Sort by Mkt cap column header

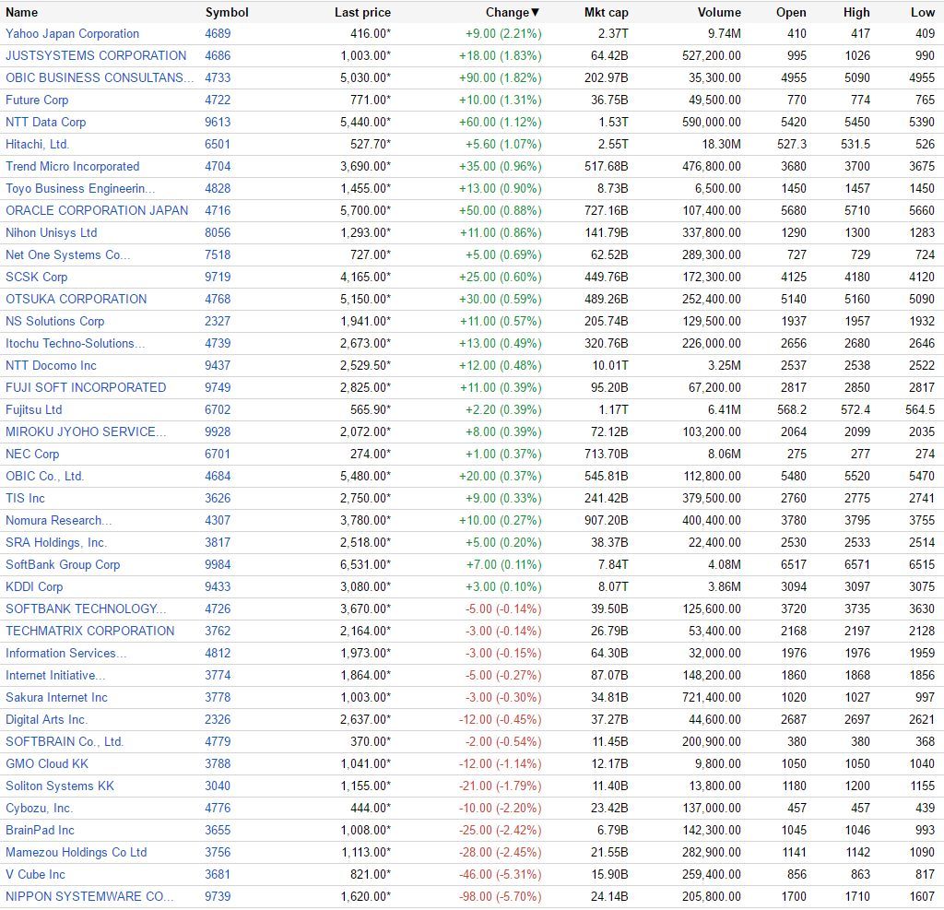point(606,12)
